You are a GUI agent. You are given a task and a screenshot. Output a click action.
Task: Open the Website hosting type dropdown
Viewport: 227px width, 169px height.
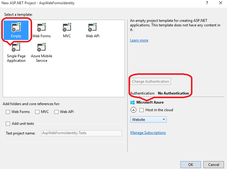pos(149,119)
